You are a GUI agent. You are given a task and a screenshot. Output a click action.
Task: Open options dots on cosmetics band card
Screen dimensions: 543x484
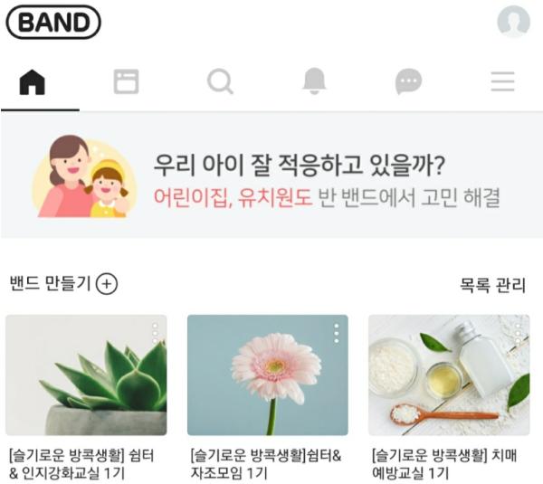point(518,333)
